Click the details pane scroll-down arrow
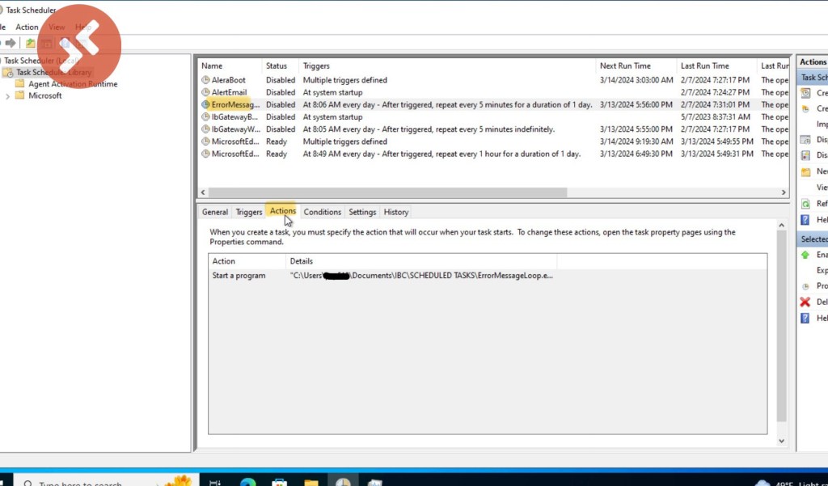The image size is (828, 486). point(781,441)
